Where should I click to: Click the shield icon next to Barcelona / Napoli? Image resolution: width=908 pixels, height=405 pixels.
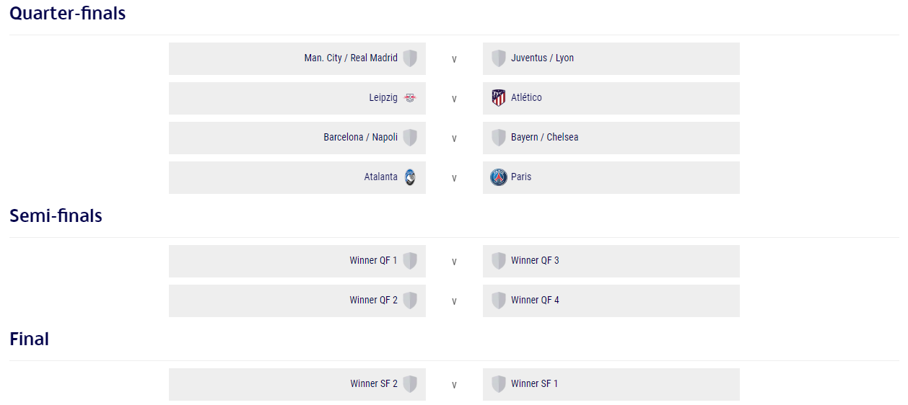[x=410, y=138]
